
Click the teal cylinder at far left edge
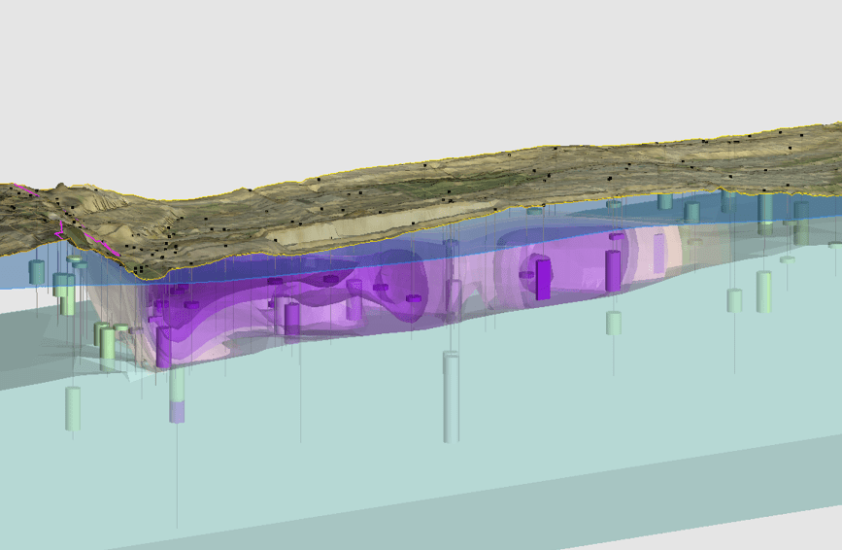[x=38, y=271]
